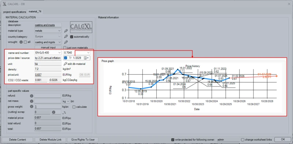The width and height of the screenshot is (293, 144).
Task: Open the price-date calendar picker
Action: pyautogui.click(x=86, y=58)
